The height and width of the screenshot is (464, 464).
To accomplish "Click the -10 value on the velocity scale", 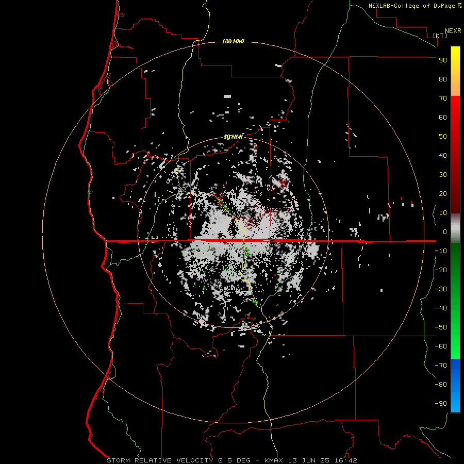I will click(441, 251).
